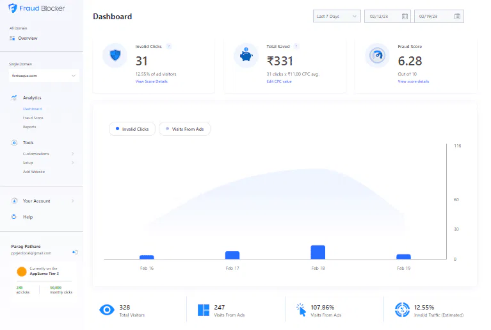Toggle the Invalid Clicks chart legend

pos(132,129)
